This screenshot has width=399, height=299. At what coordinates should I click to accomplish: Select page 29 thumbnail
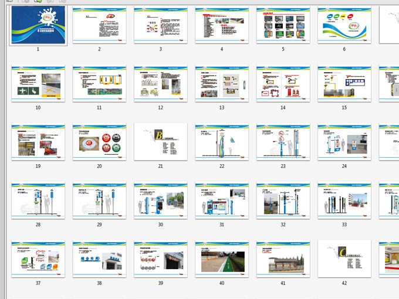pyautogui.click(x=100, y=201)
